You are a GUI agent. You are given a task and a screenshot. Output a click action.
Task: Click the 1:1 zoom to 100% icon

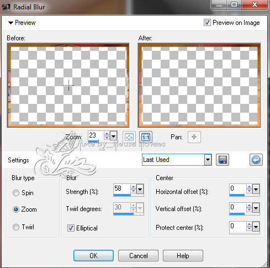point(146,137)
